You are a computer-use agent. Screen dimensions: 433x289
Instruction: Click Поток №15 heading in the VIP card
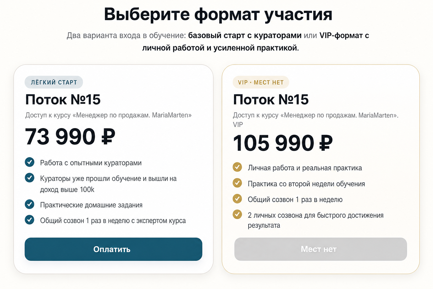click(x=271, y=99)
